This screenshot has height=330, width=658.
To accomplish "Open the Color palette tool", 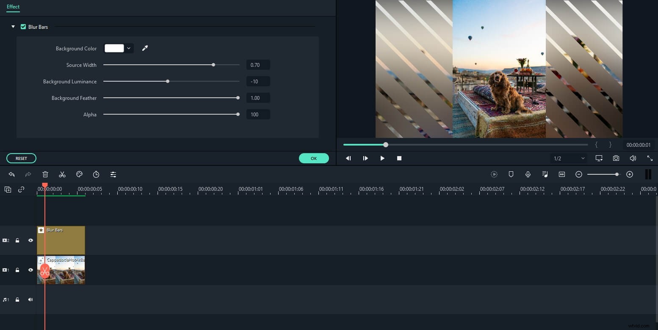I will 79,174.
